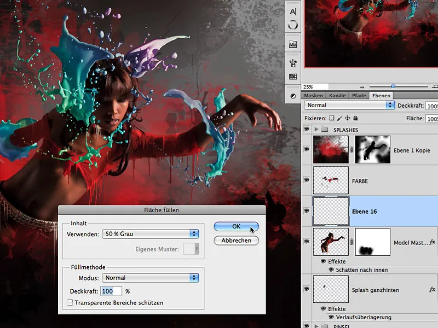Click the Navigator preview image
The image size is (438, 328).
point(371,33)
